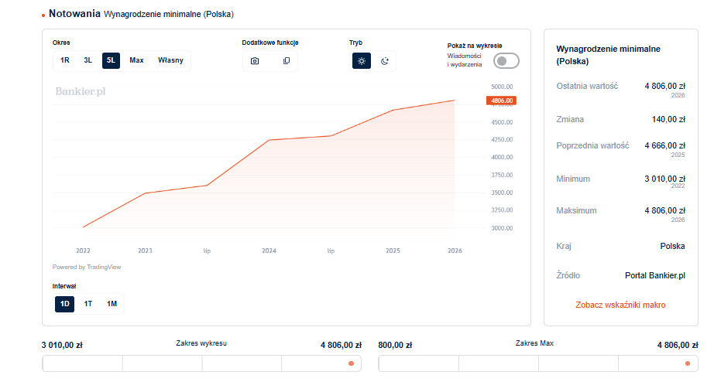Take a chart screenshot with camera icon

pyautogui.click(x=255, y=61)
